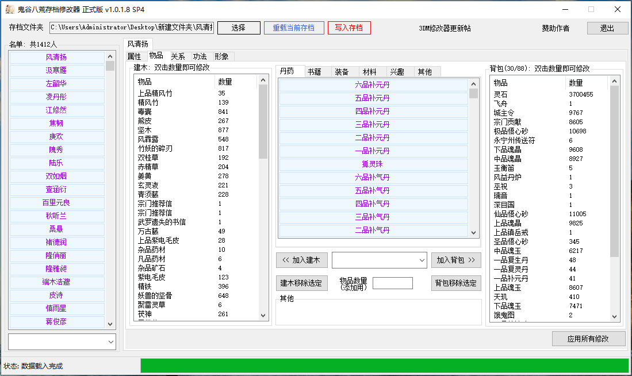
Task: Select 永宁州传送符 row in the backpack list
Action: pos(550,140)
